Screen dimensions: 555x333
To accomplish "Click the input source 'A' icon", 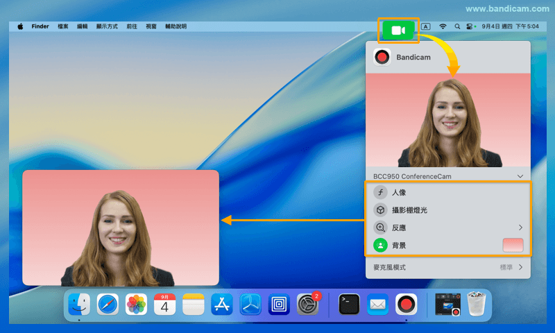I will click(426, 26).
